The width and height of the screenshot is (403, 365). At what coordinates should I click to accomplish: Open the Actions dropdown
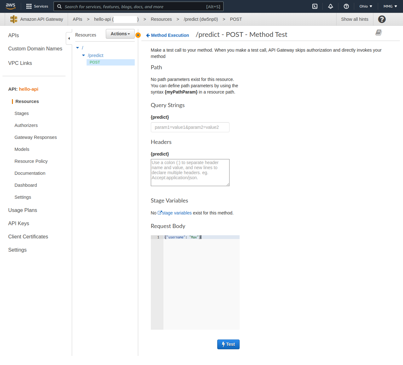tap(120, 34)
